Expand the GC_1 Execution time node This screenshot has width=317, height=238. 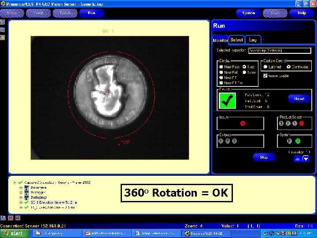coord(21,202)
